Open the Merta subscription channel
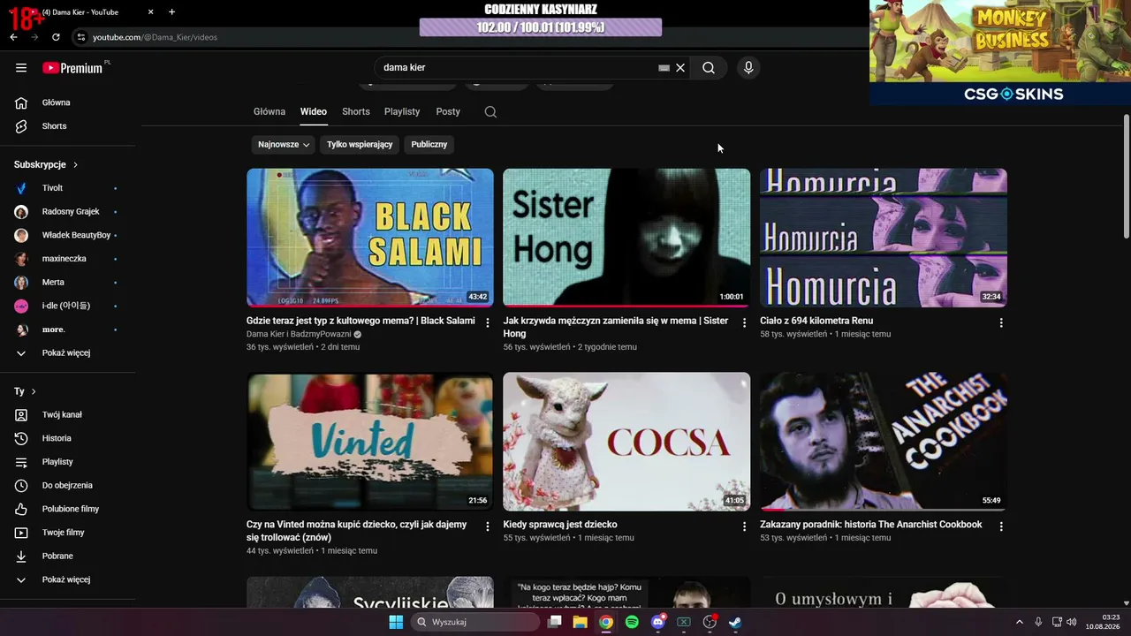This screenshot has height=636, width=1131. (68, 283)
